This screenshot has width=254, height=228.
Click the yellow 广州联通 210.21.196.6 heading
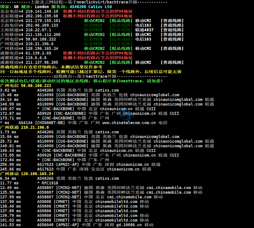24,127
